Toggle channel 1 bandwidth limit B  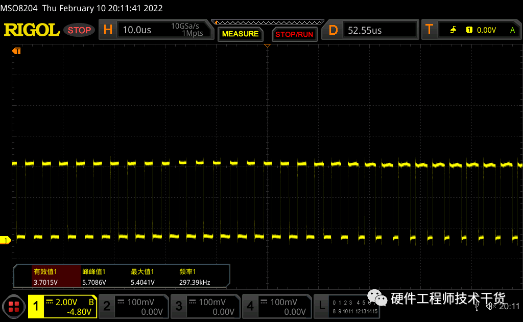91,302
